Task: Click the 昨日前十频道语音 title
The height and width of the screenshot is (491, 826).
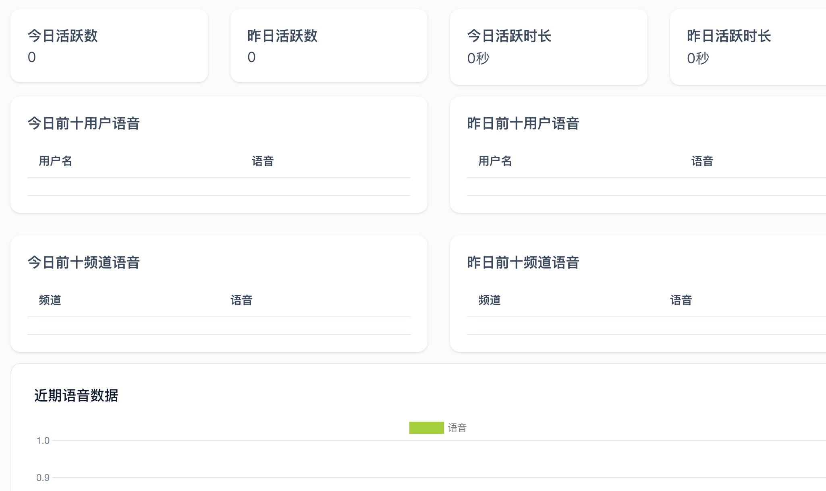Action: pyautogui.click(x=523, y=262)
